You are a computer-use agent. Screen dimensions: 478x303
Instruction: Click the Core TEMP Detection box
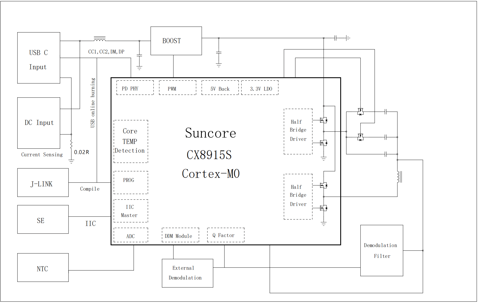pos(131,142)
